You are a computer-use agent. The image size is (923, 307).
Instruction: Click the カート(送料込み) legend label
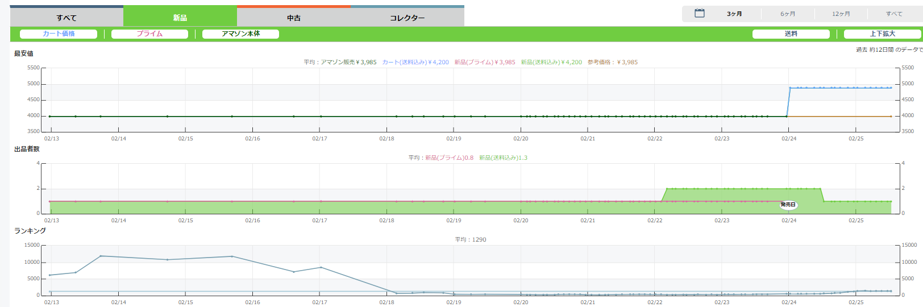(x=415, y=63)
